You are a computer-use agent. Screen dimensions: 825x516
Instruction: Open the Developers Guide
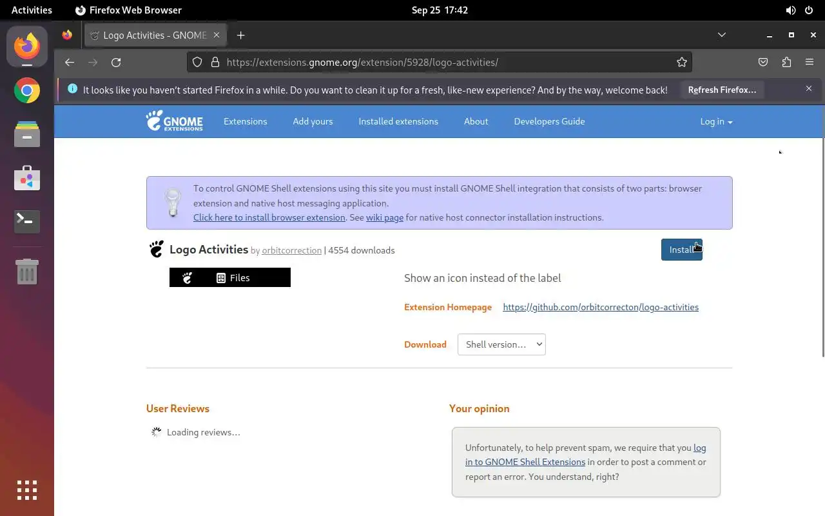click(x=549, y=121)
